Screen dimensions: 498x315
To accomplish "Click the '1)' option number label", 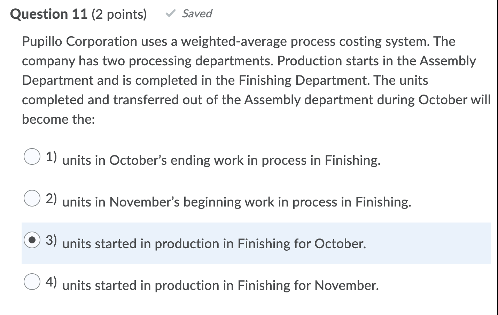I will tap(52, 156).
